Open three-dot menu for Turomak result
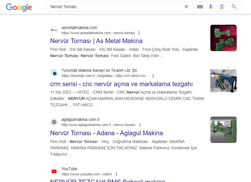The width and height of the screenshot is (251, 182). coord(153,76)
